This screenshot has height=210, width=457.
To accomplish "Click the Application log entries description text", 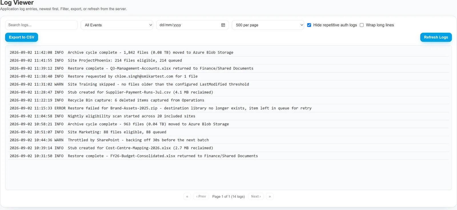I will click(x=63, y=9).
